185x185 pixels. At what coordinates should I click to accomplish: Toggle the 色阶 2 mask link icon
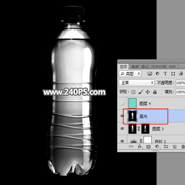click(141, 141)
